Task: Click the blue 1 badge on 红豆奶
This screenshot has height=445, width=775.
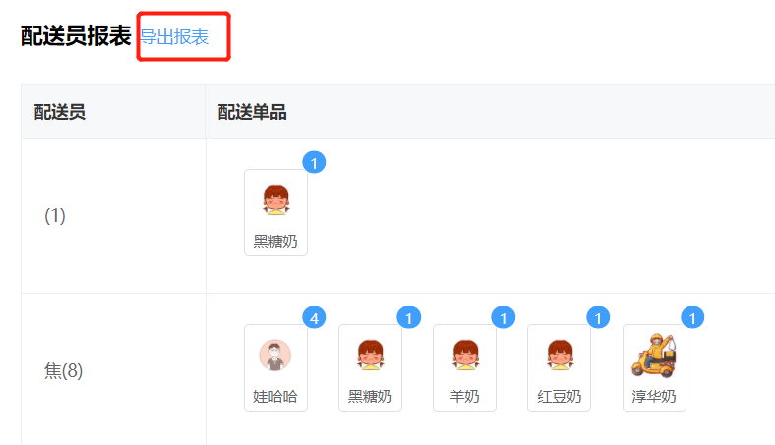Action: click(598, 318)
